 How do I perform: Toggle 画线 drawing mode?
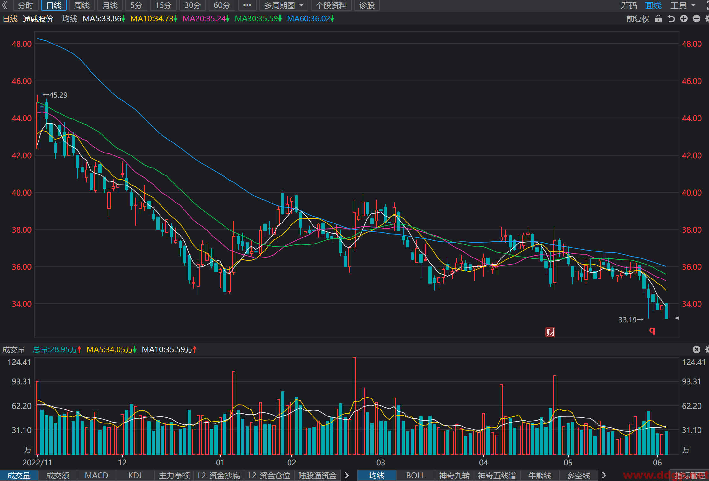tap(653, 5)
